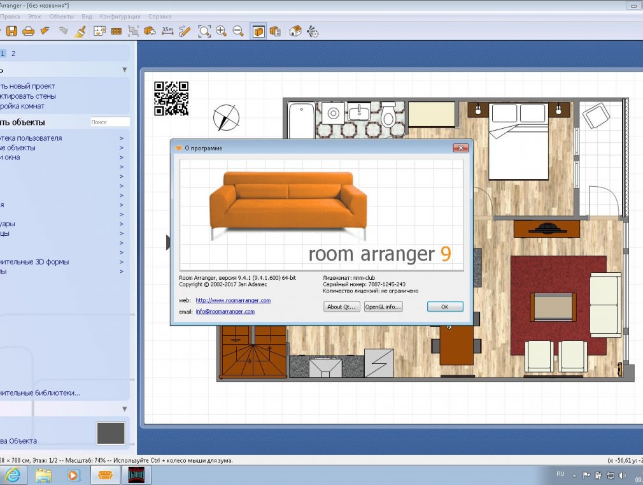Click the zoom out magnifier
This screenshot has width=643, height=485.
click(238, 31)
